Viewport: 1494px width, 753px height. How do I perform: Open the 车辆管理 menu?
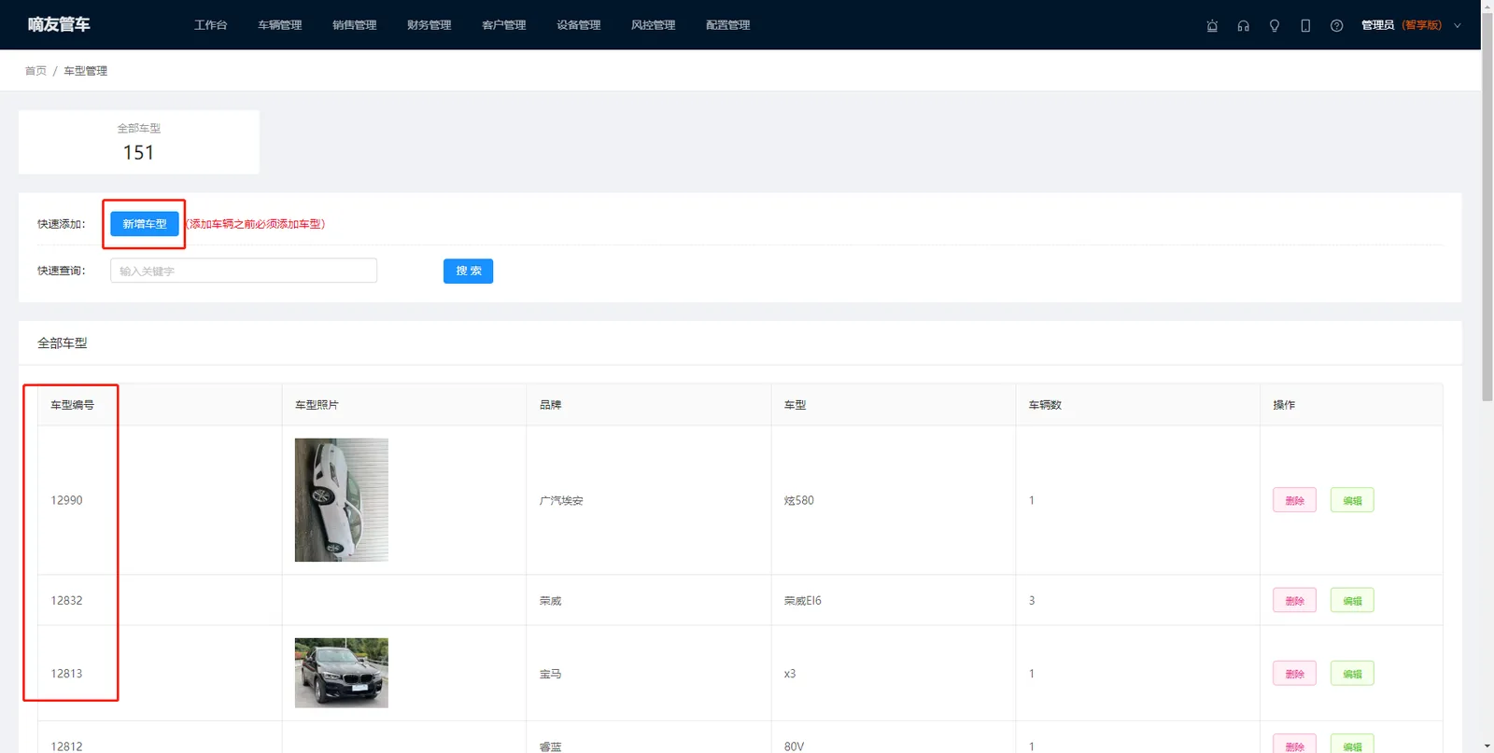280,25
